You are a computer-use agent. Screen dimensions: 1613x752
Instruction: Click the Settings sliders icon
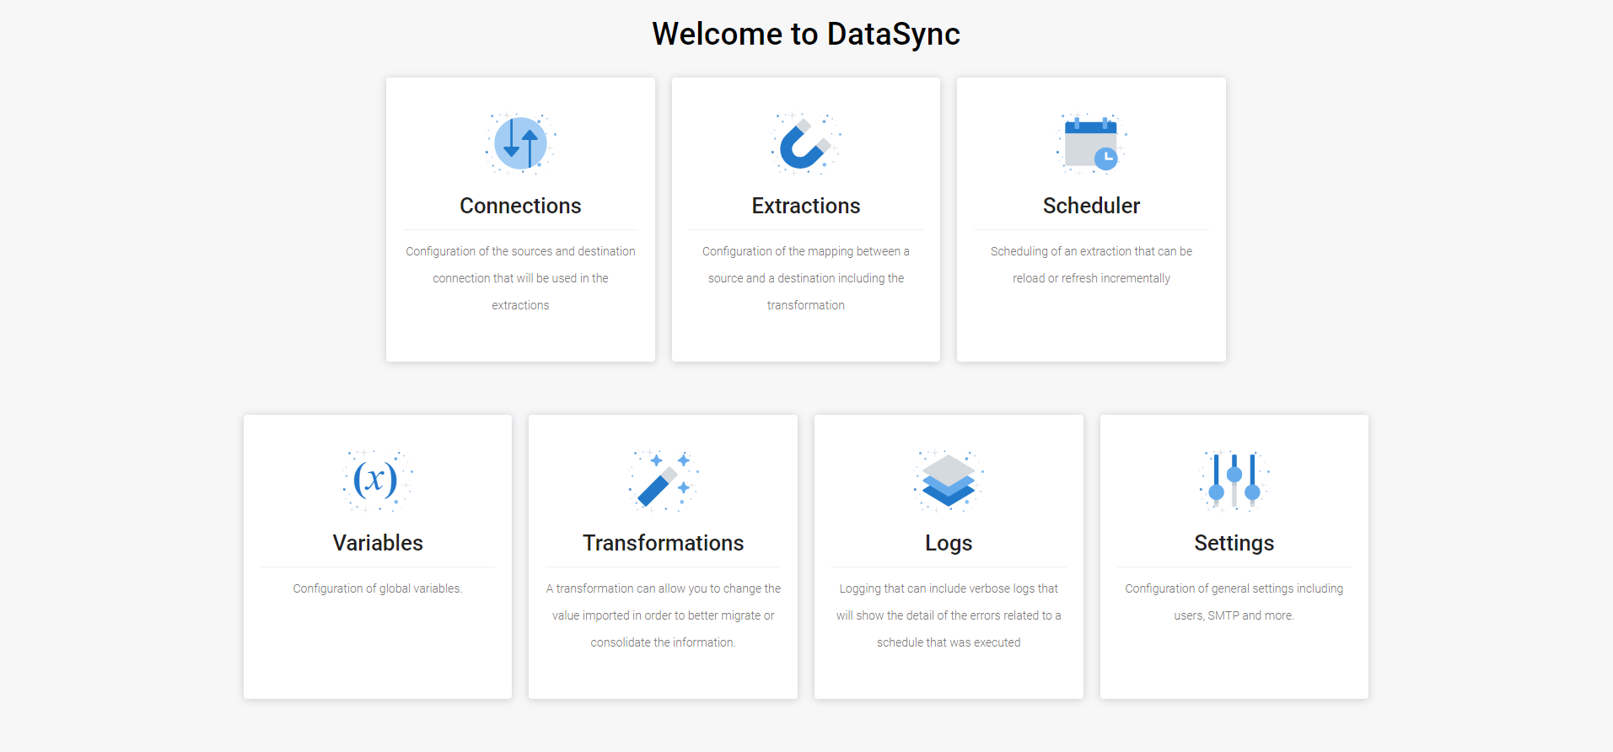[x=1234, y=481]
